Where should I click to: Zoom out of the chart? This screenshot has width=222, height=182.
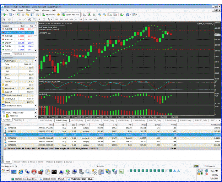point(105,15)
